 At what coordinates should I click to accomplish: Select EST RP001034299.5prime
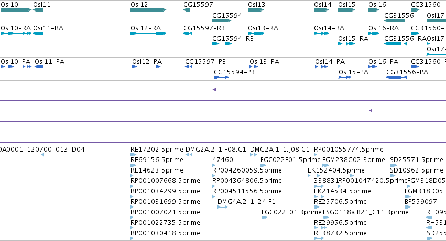(x=165, y=191)
